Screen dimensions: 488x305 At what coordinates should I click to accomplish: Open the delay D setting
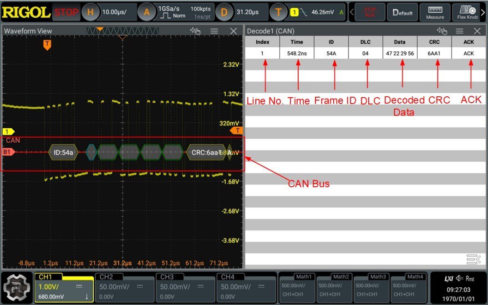point(223,12)
